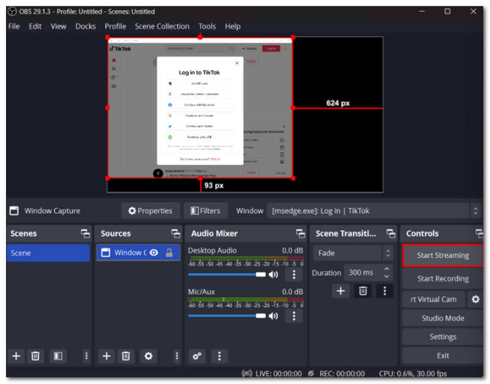The image size is (490, 384).
Task: Add a scene transition with the plus icon
Action: point(341,291)
